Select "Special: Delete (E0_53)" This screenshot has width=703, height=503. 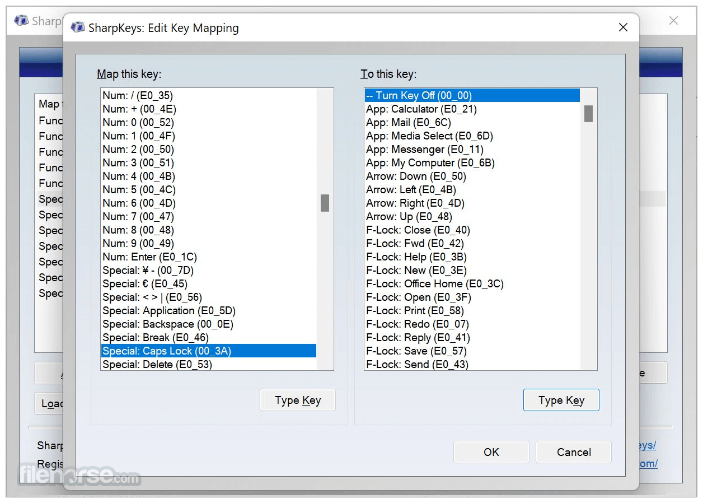point(209,364)
